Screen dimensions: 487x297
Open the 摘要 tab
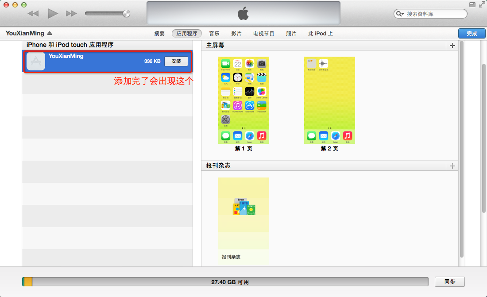[159, 33]
